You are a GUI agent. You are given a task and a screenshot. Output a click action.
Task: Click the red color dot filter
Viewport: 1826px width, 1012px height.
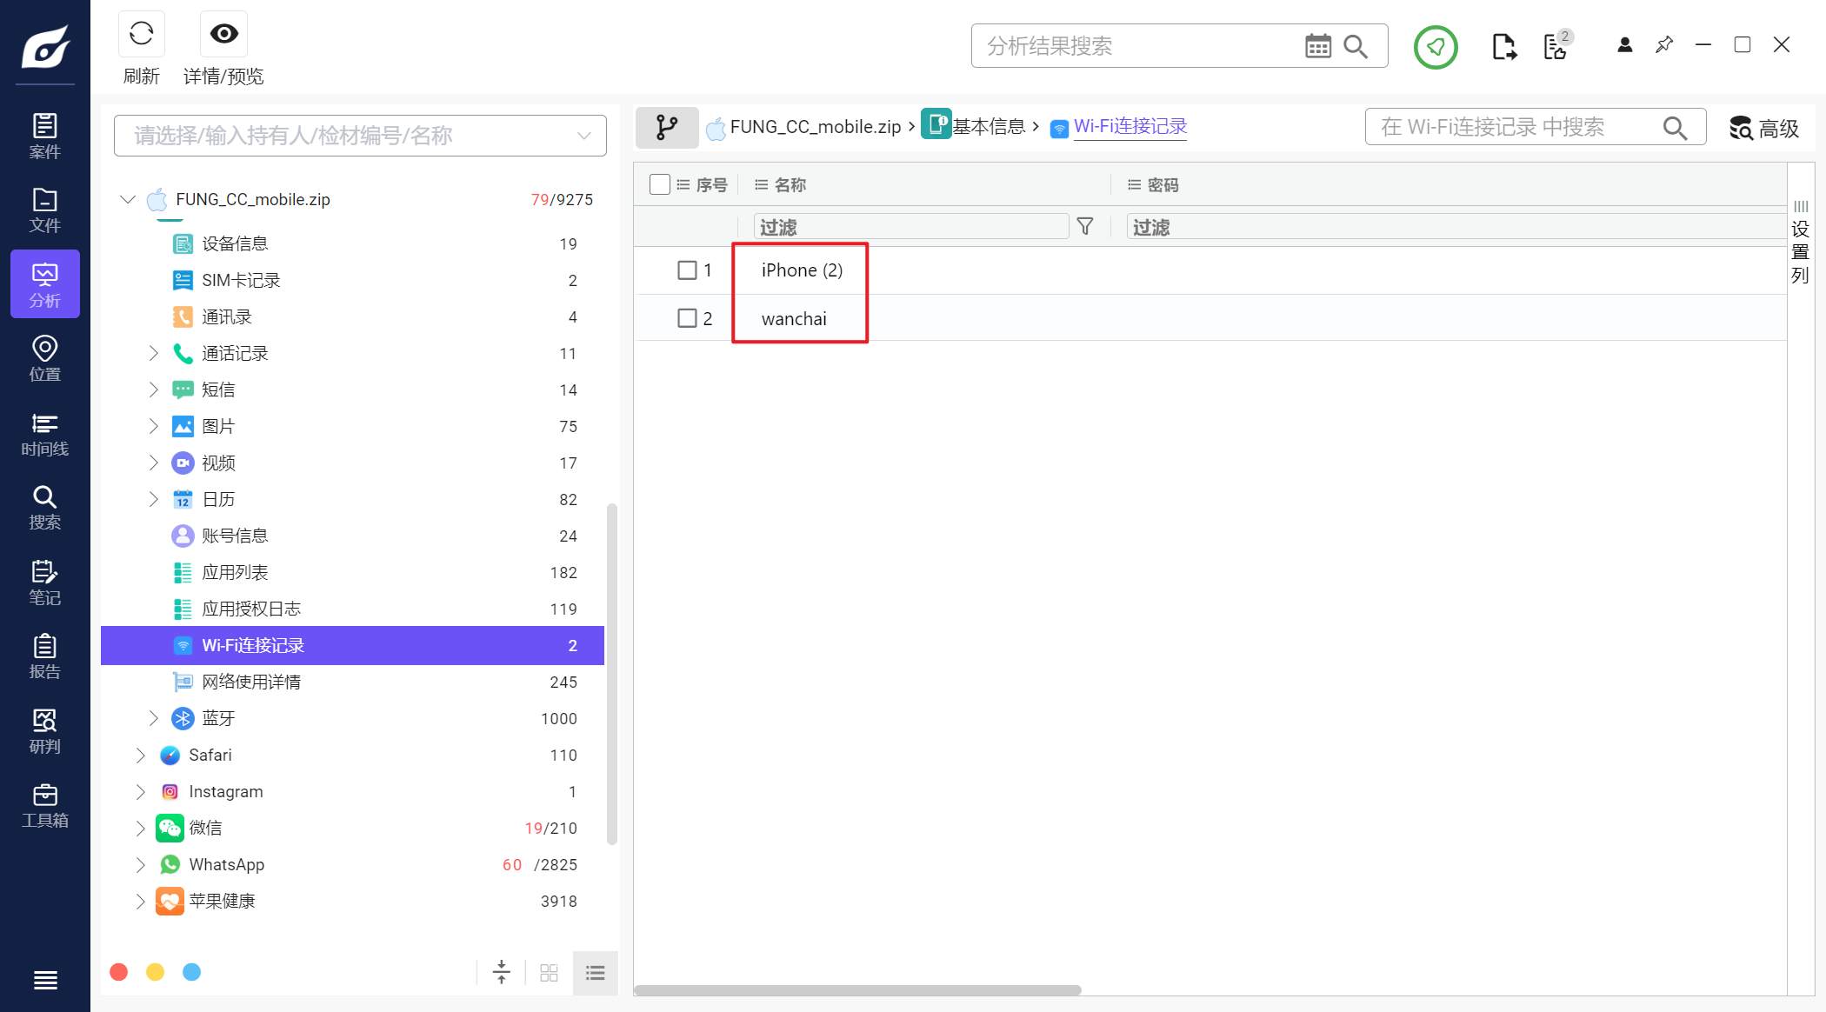119,972
